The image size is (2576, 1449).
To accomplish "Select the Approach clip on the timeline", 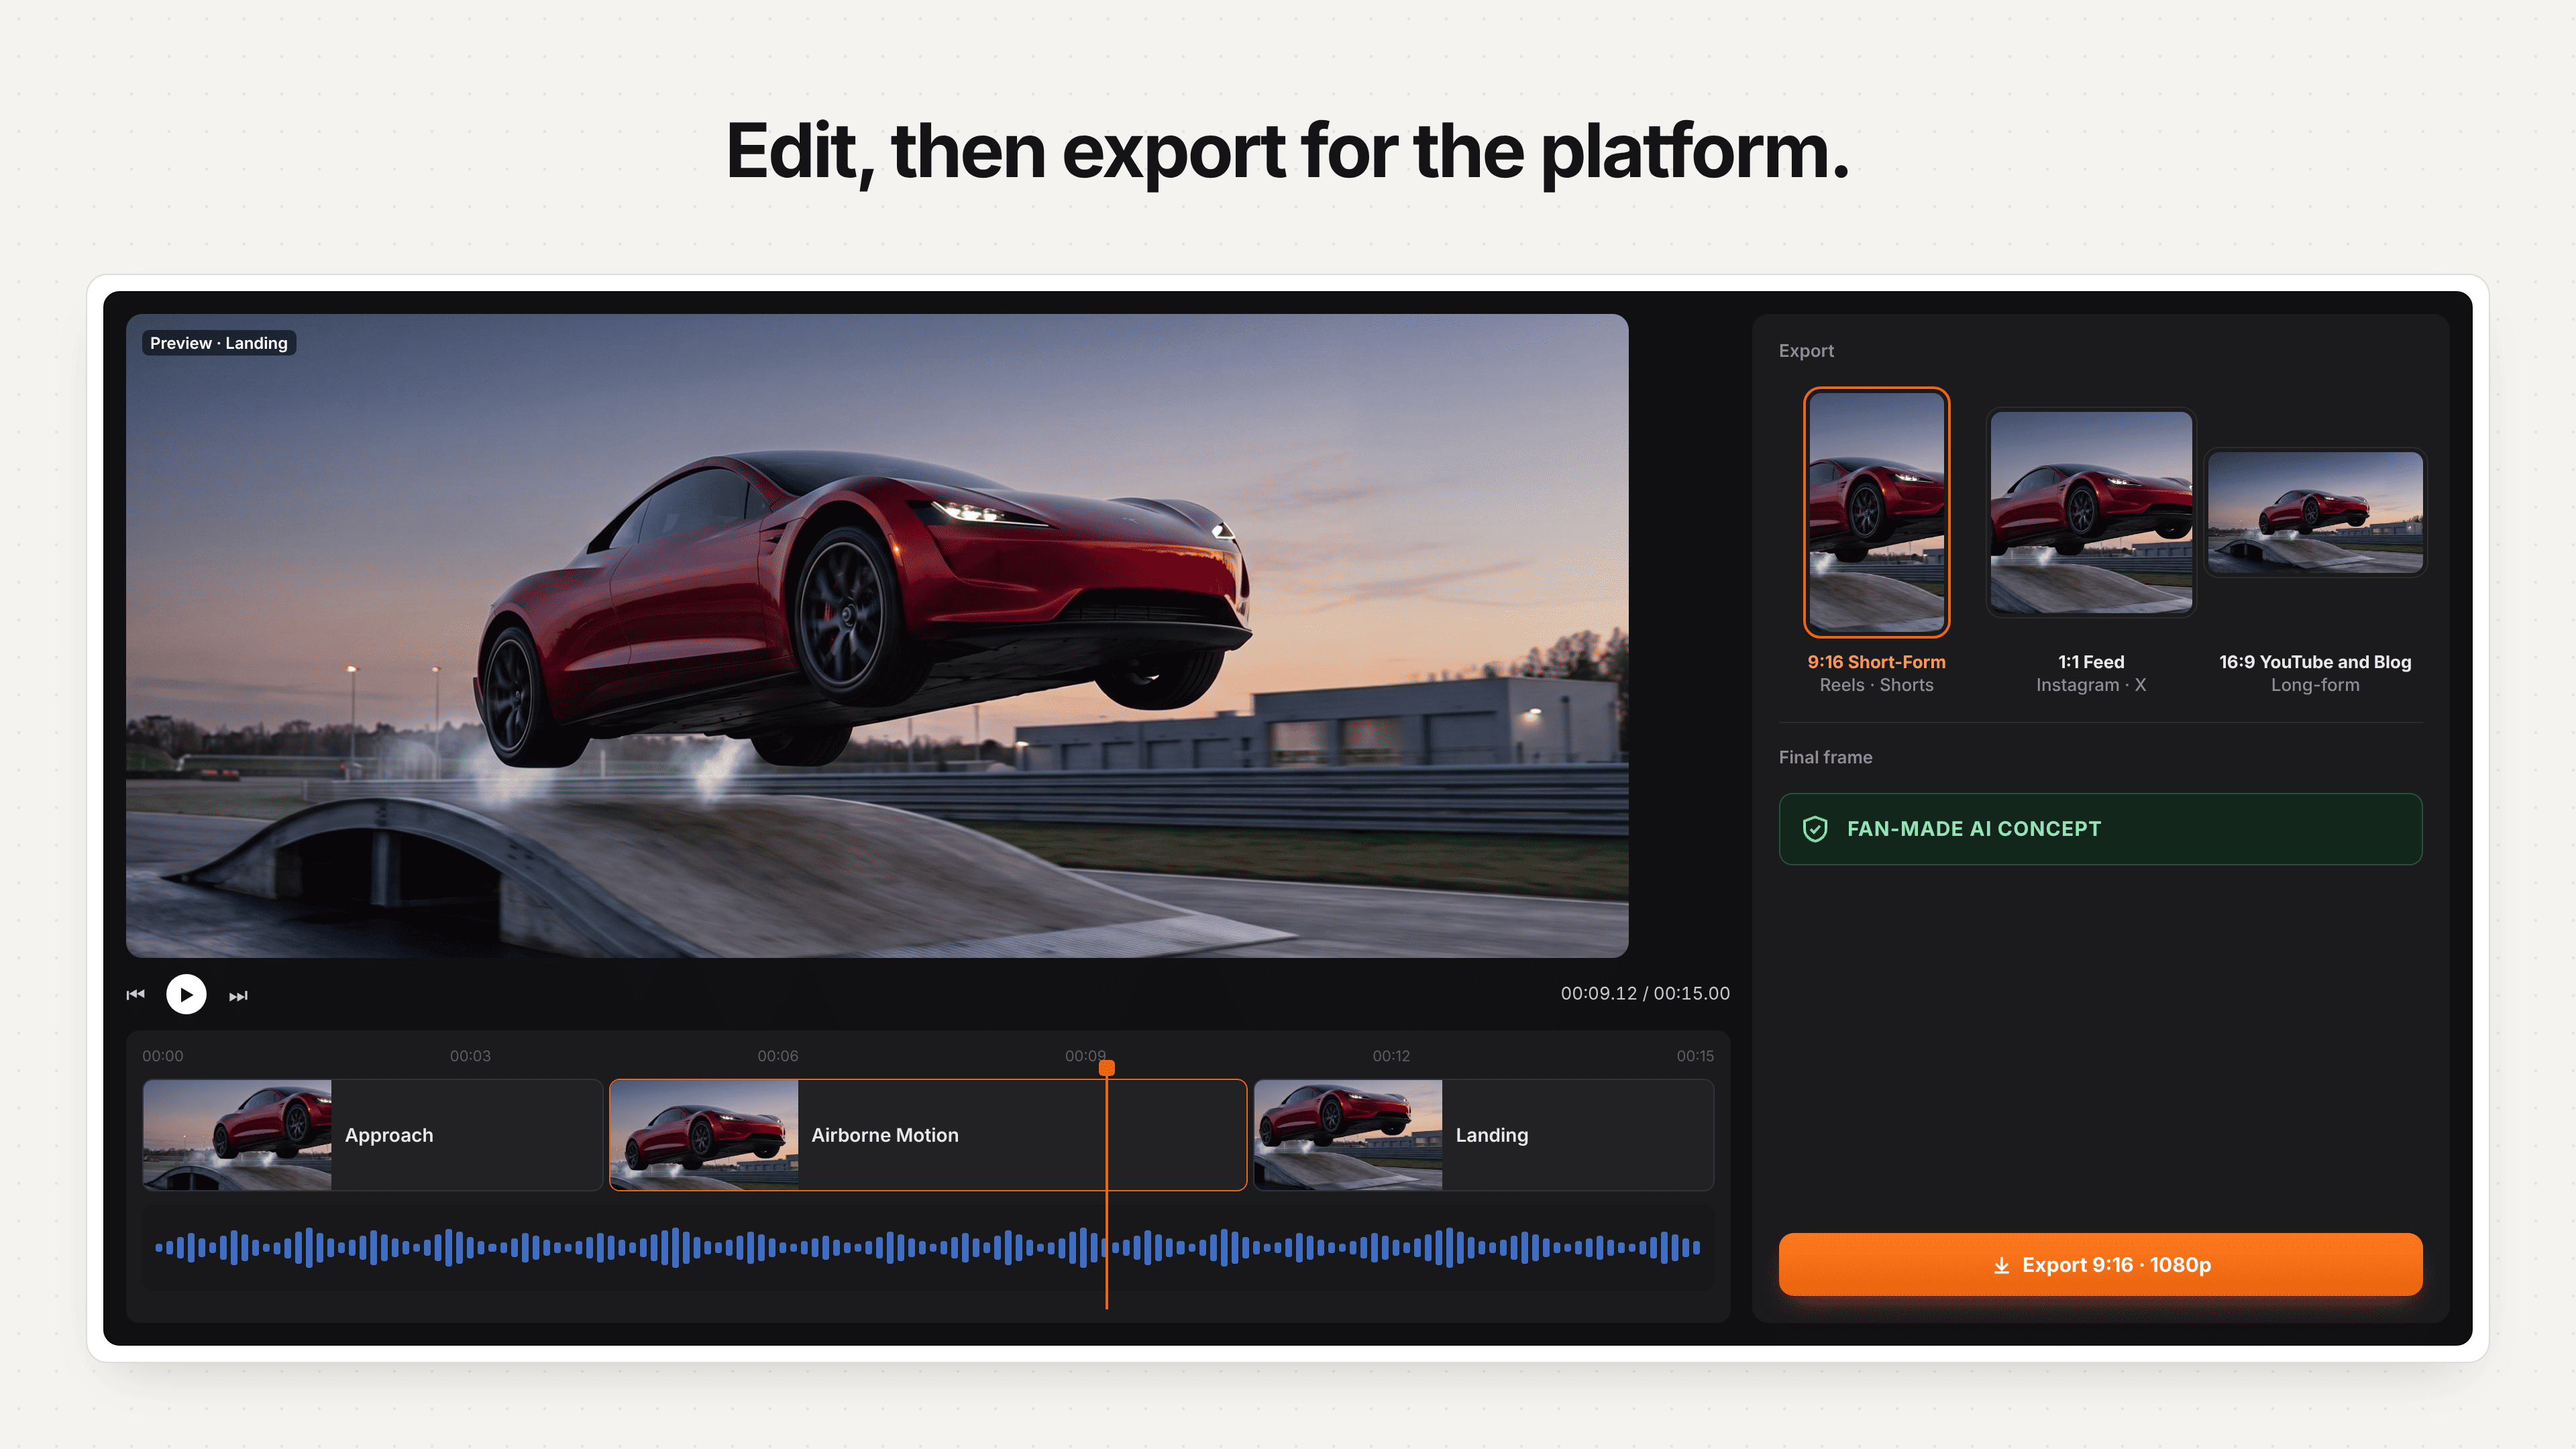I will (373, 1135).
